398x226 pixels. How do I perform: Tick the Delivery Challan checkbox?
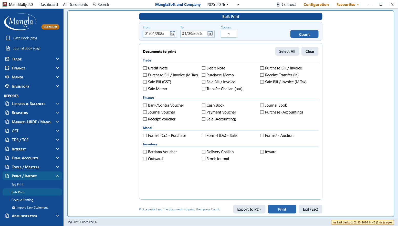[204, 152]
